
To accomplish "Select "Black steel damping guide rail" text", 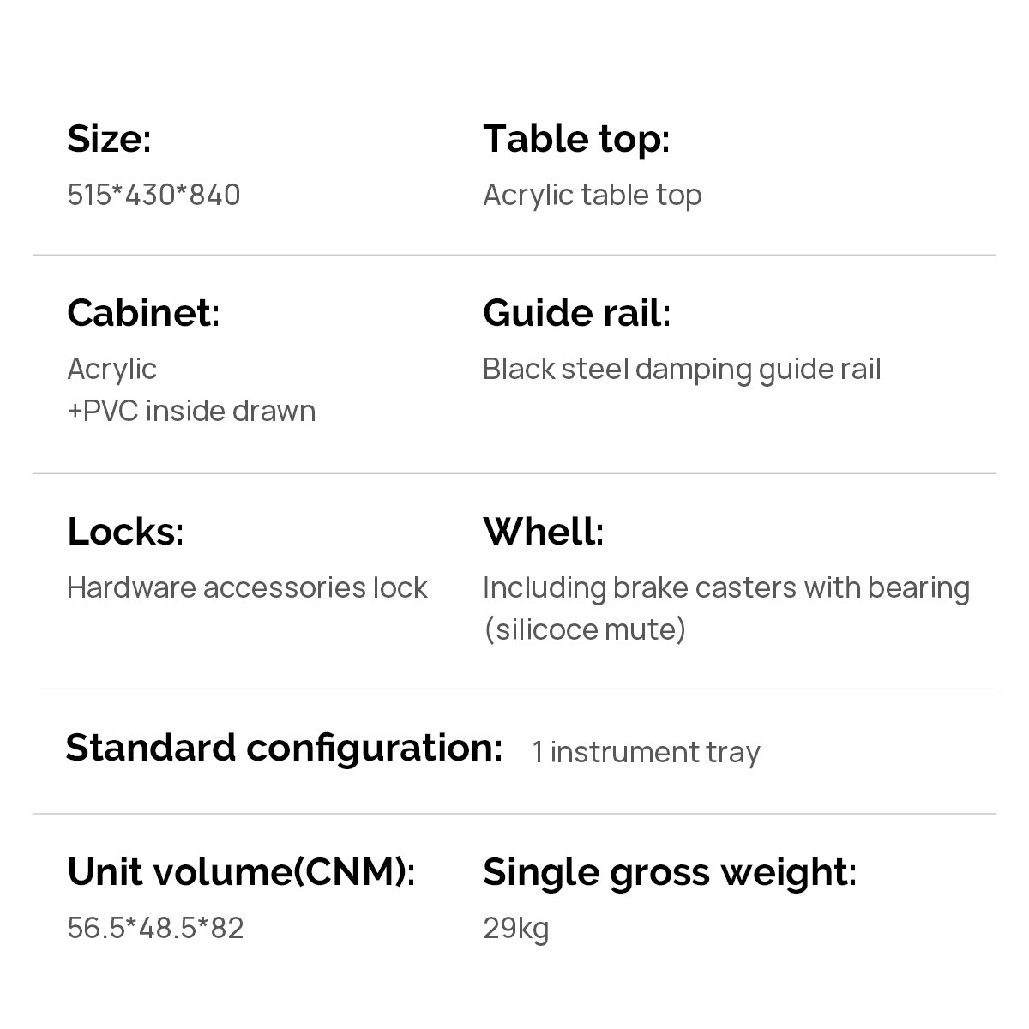I will [682, 370].
